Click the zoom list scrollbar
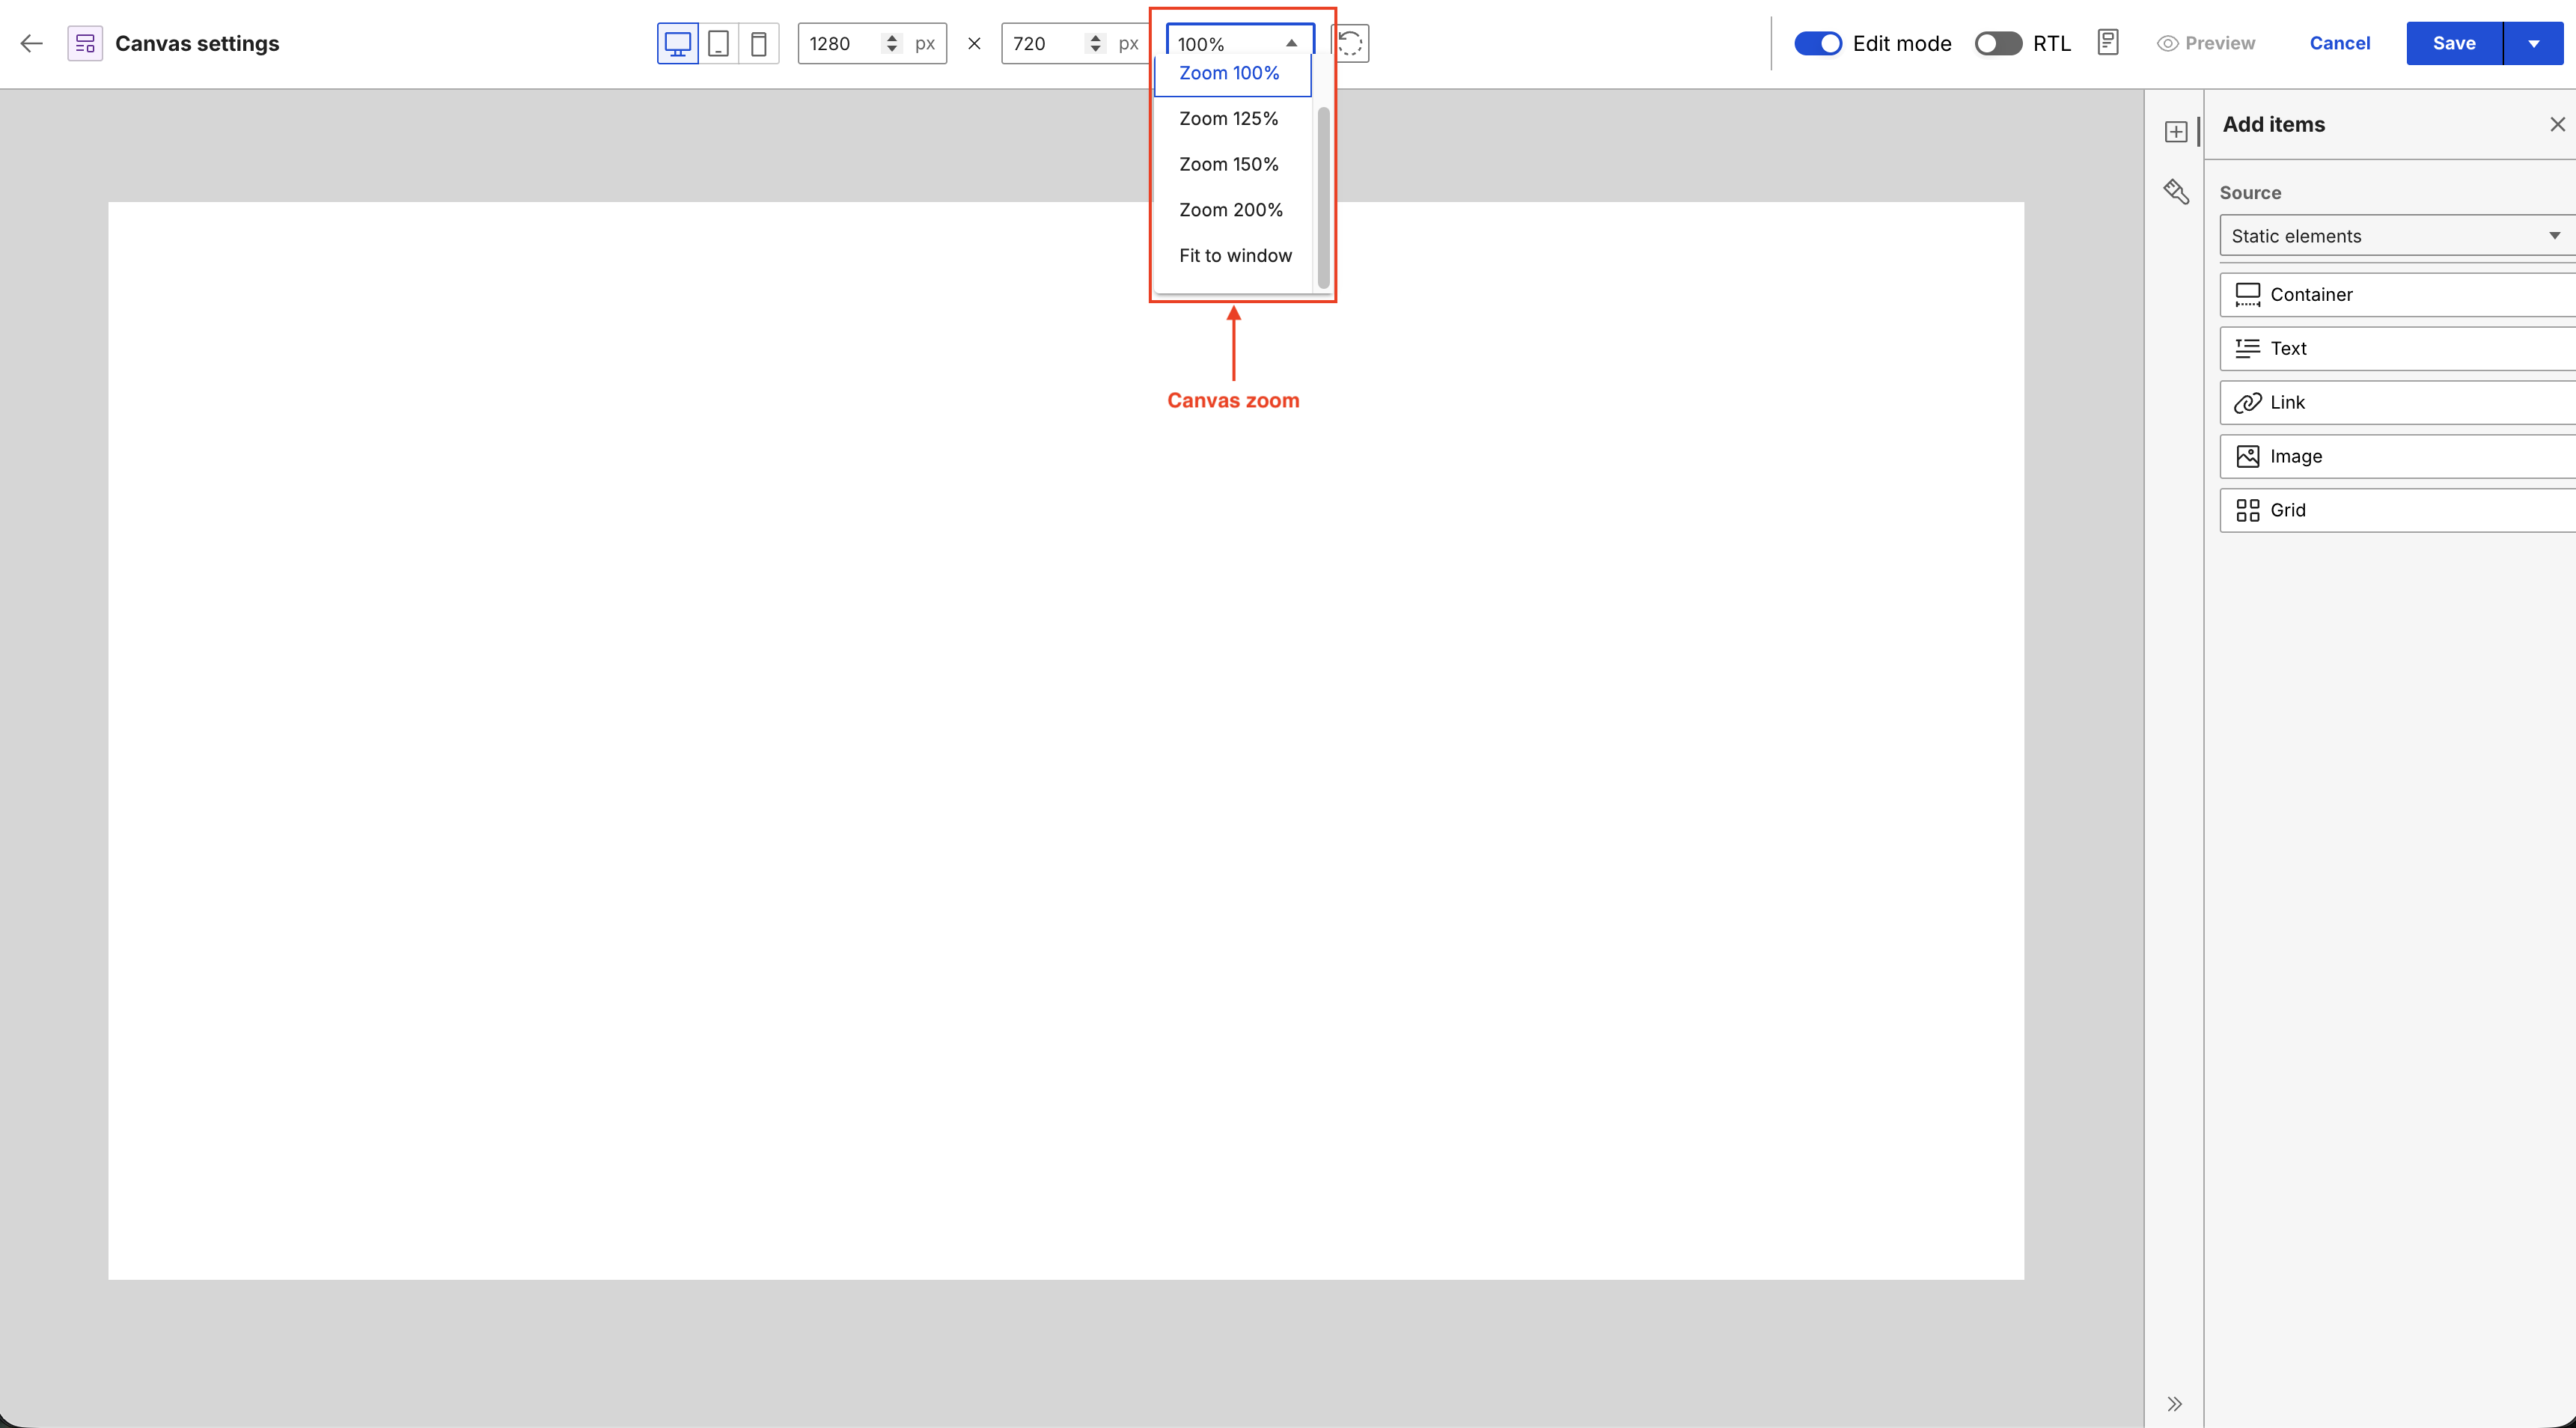2576x1428 pixels. (1323, 198)
